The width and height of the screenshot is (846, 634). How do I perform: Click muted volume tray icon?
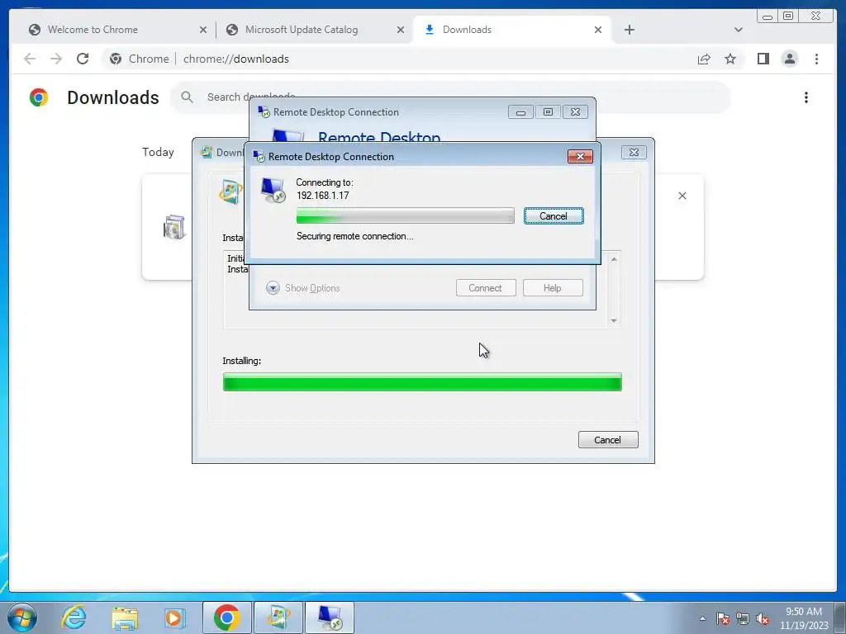(763, 619)
